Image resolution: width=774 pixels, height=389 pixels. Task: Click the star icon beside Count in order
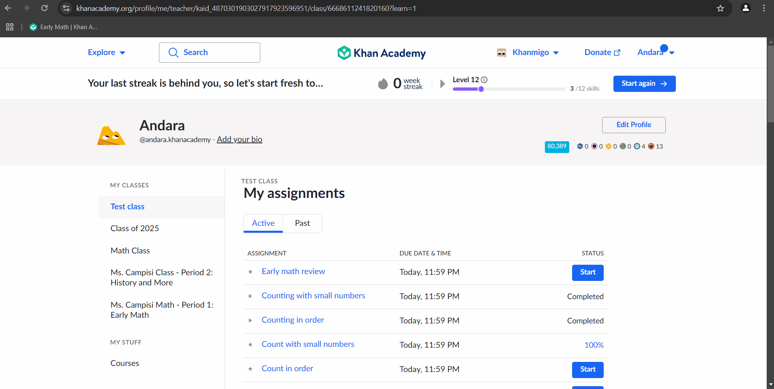point(251,369)
